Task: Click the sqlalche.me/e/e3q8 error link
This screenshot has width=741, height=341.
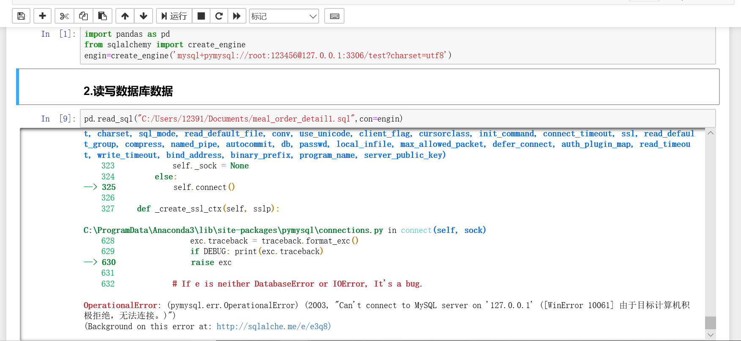Action: coord(273,326)
